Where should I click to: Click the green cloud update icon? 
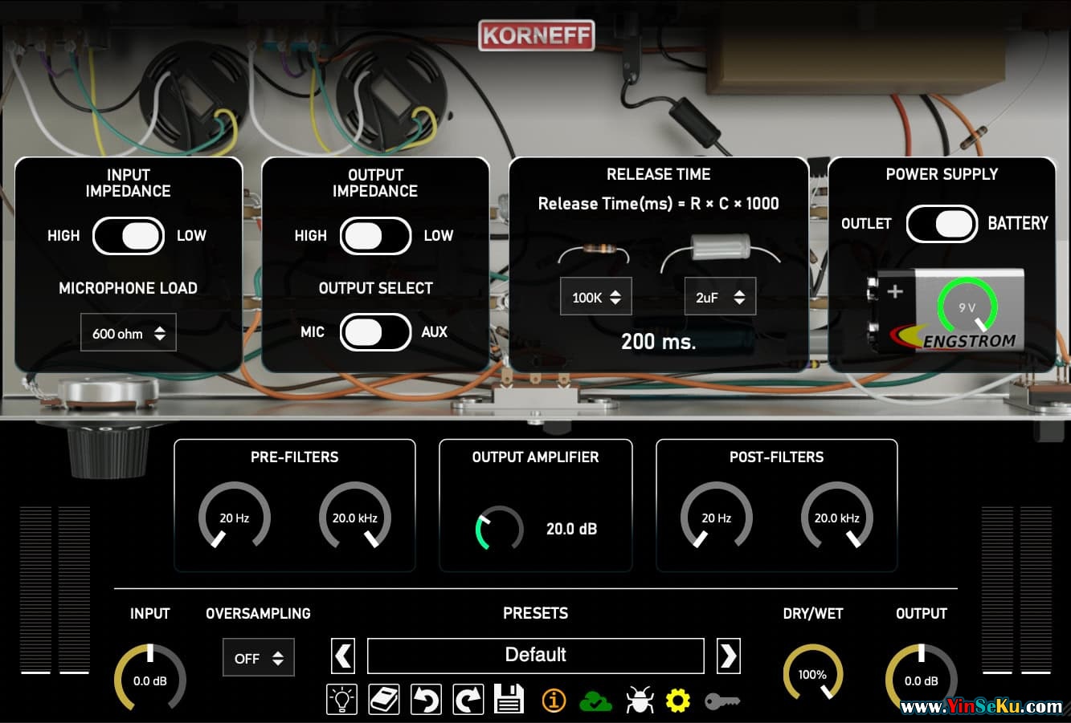pos(595,701)
